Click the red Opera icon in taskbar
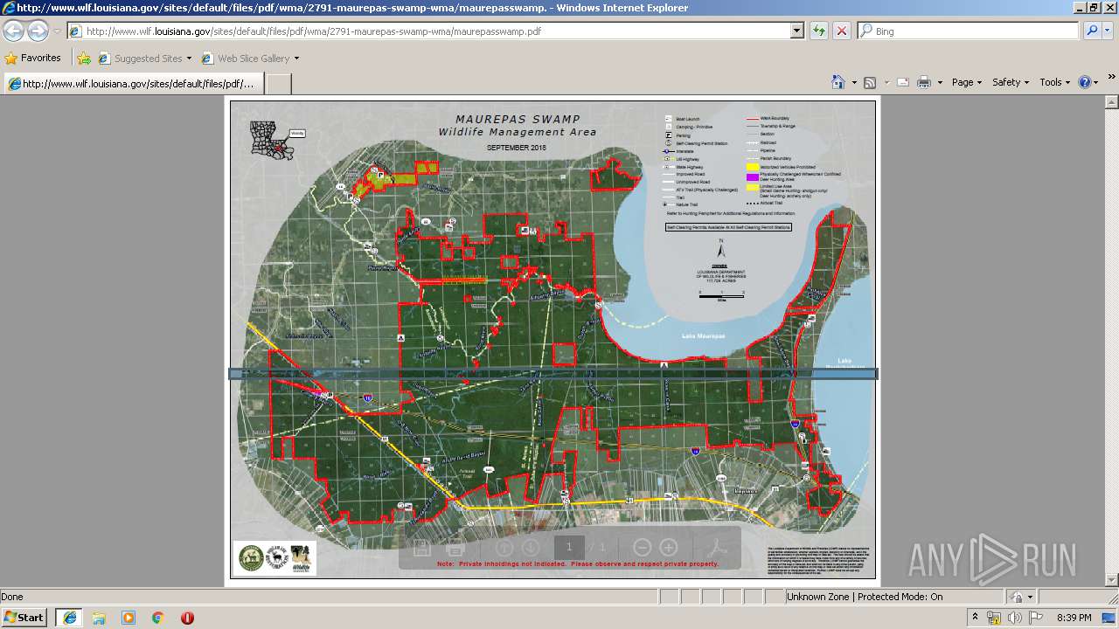 point(187,618)
